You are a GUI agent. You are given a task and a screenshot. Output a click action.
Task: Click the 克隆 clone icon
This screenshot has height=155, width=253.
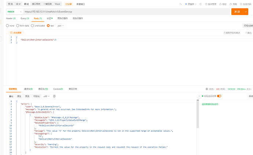pos(231,4)
